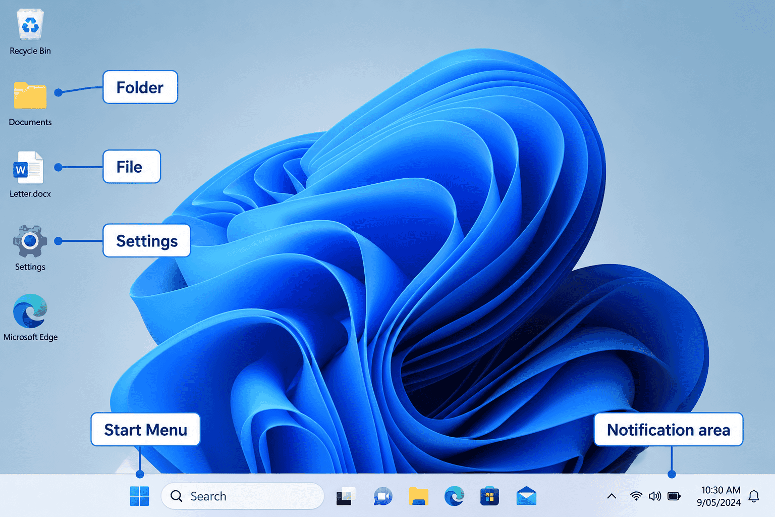Click the "Microsoft Edge" label text
Viewport: 775px width, 517px height.
(30, 337)
